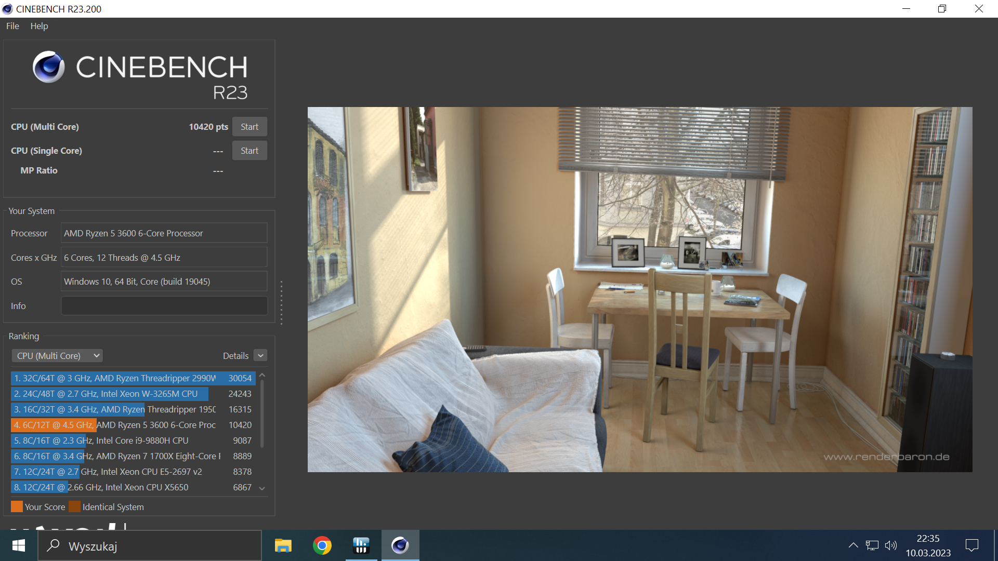Open the Help menu
998x561 pixels.
39,26
